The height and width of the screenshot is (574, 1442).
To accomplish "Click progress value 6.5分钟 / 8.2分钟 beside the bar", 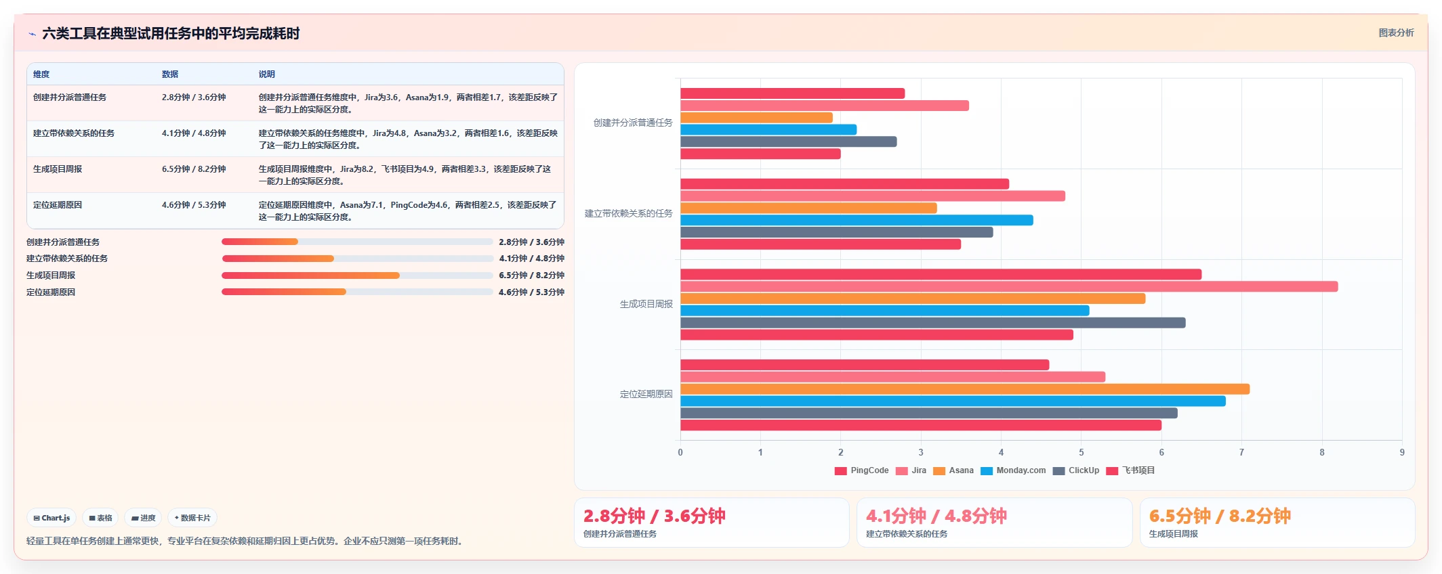I will coord(532,275).
